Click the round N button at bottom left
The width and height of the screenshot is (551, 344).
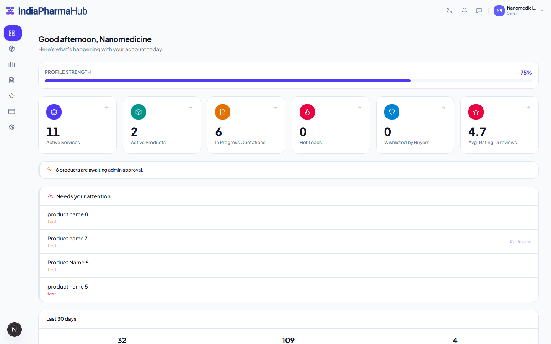click(15, 329)
